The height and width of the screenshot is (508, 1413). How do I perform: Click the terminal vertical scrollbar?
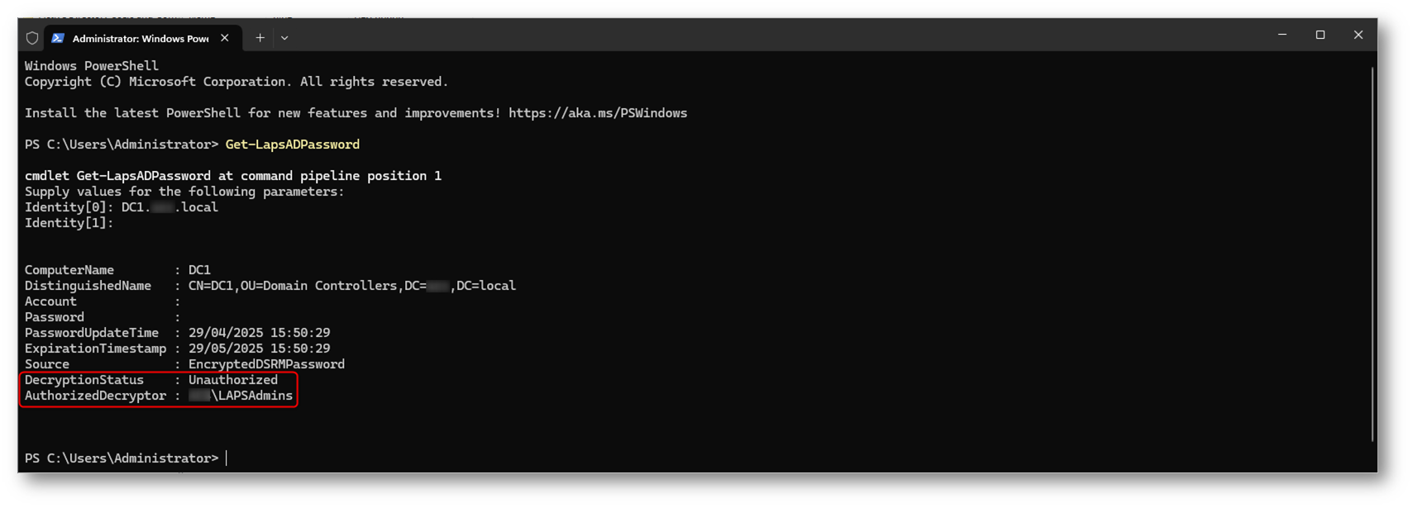click(1372, 254)
